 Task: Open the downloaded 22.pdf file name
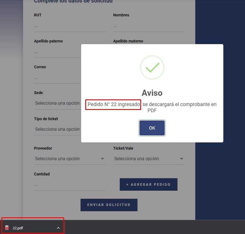pos(18,228)
